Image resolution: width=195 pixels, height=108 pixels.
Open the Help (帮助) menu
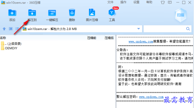coord(149,2)
